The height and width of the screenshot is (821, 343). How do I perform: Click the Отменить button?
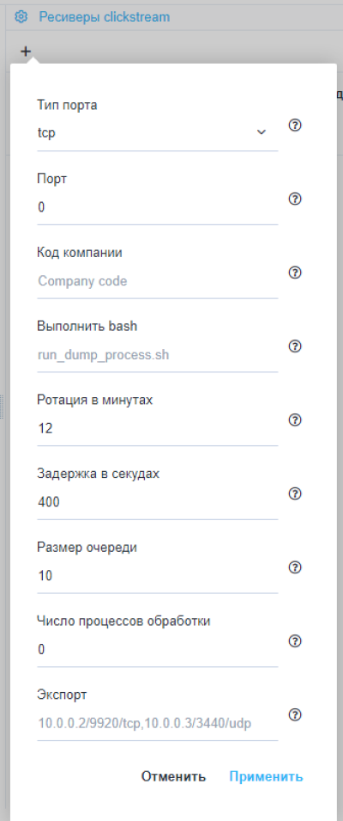[x=173, y=776]
